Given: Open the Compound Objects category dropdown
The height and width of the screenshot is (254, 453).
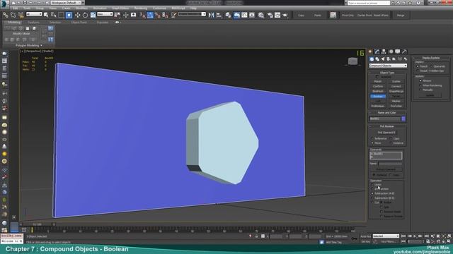Looking at the screenshot, I should pos(388,66).
